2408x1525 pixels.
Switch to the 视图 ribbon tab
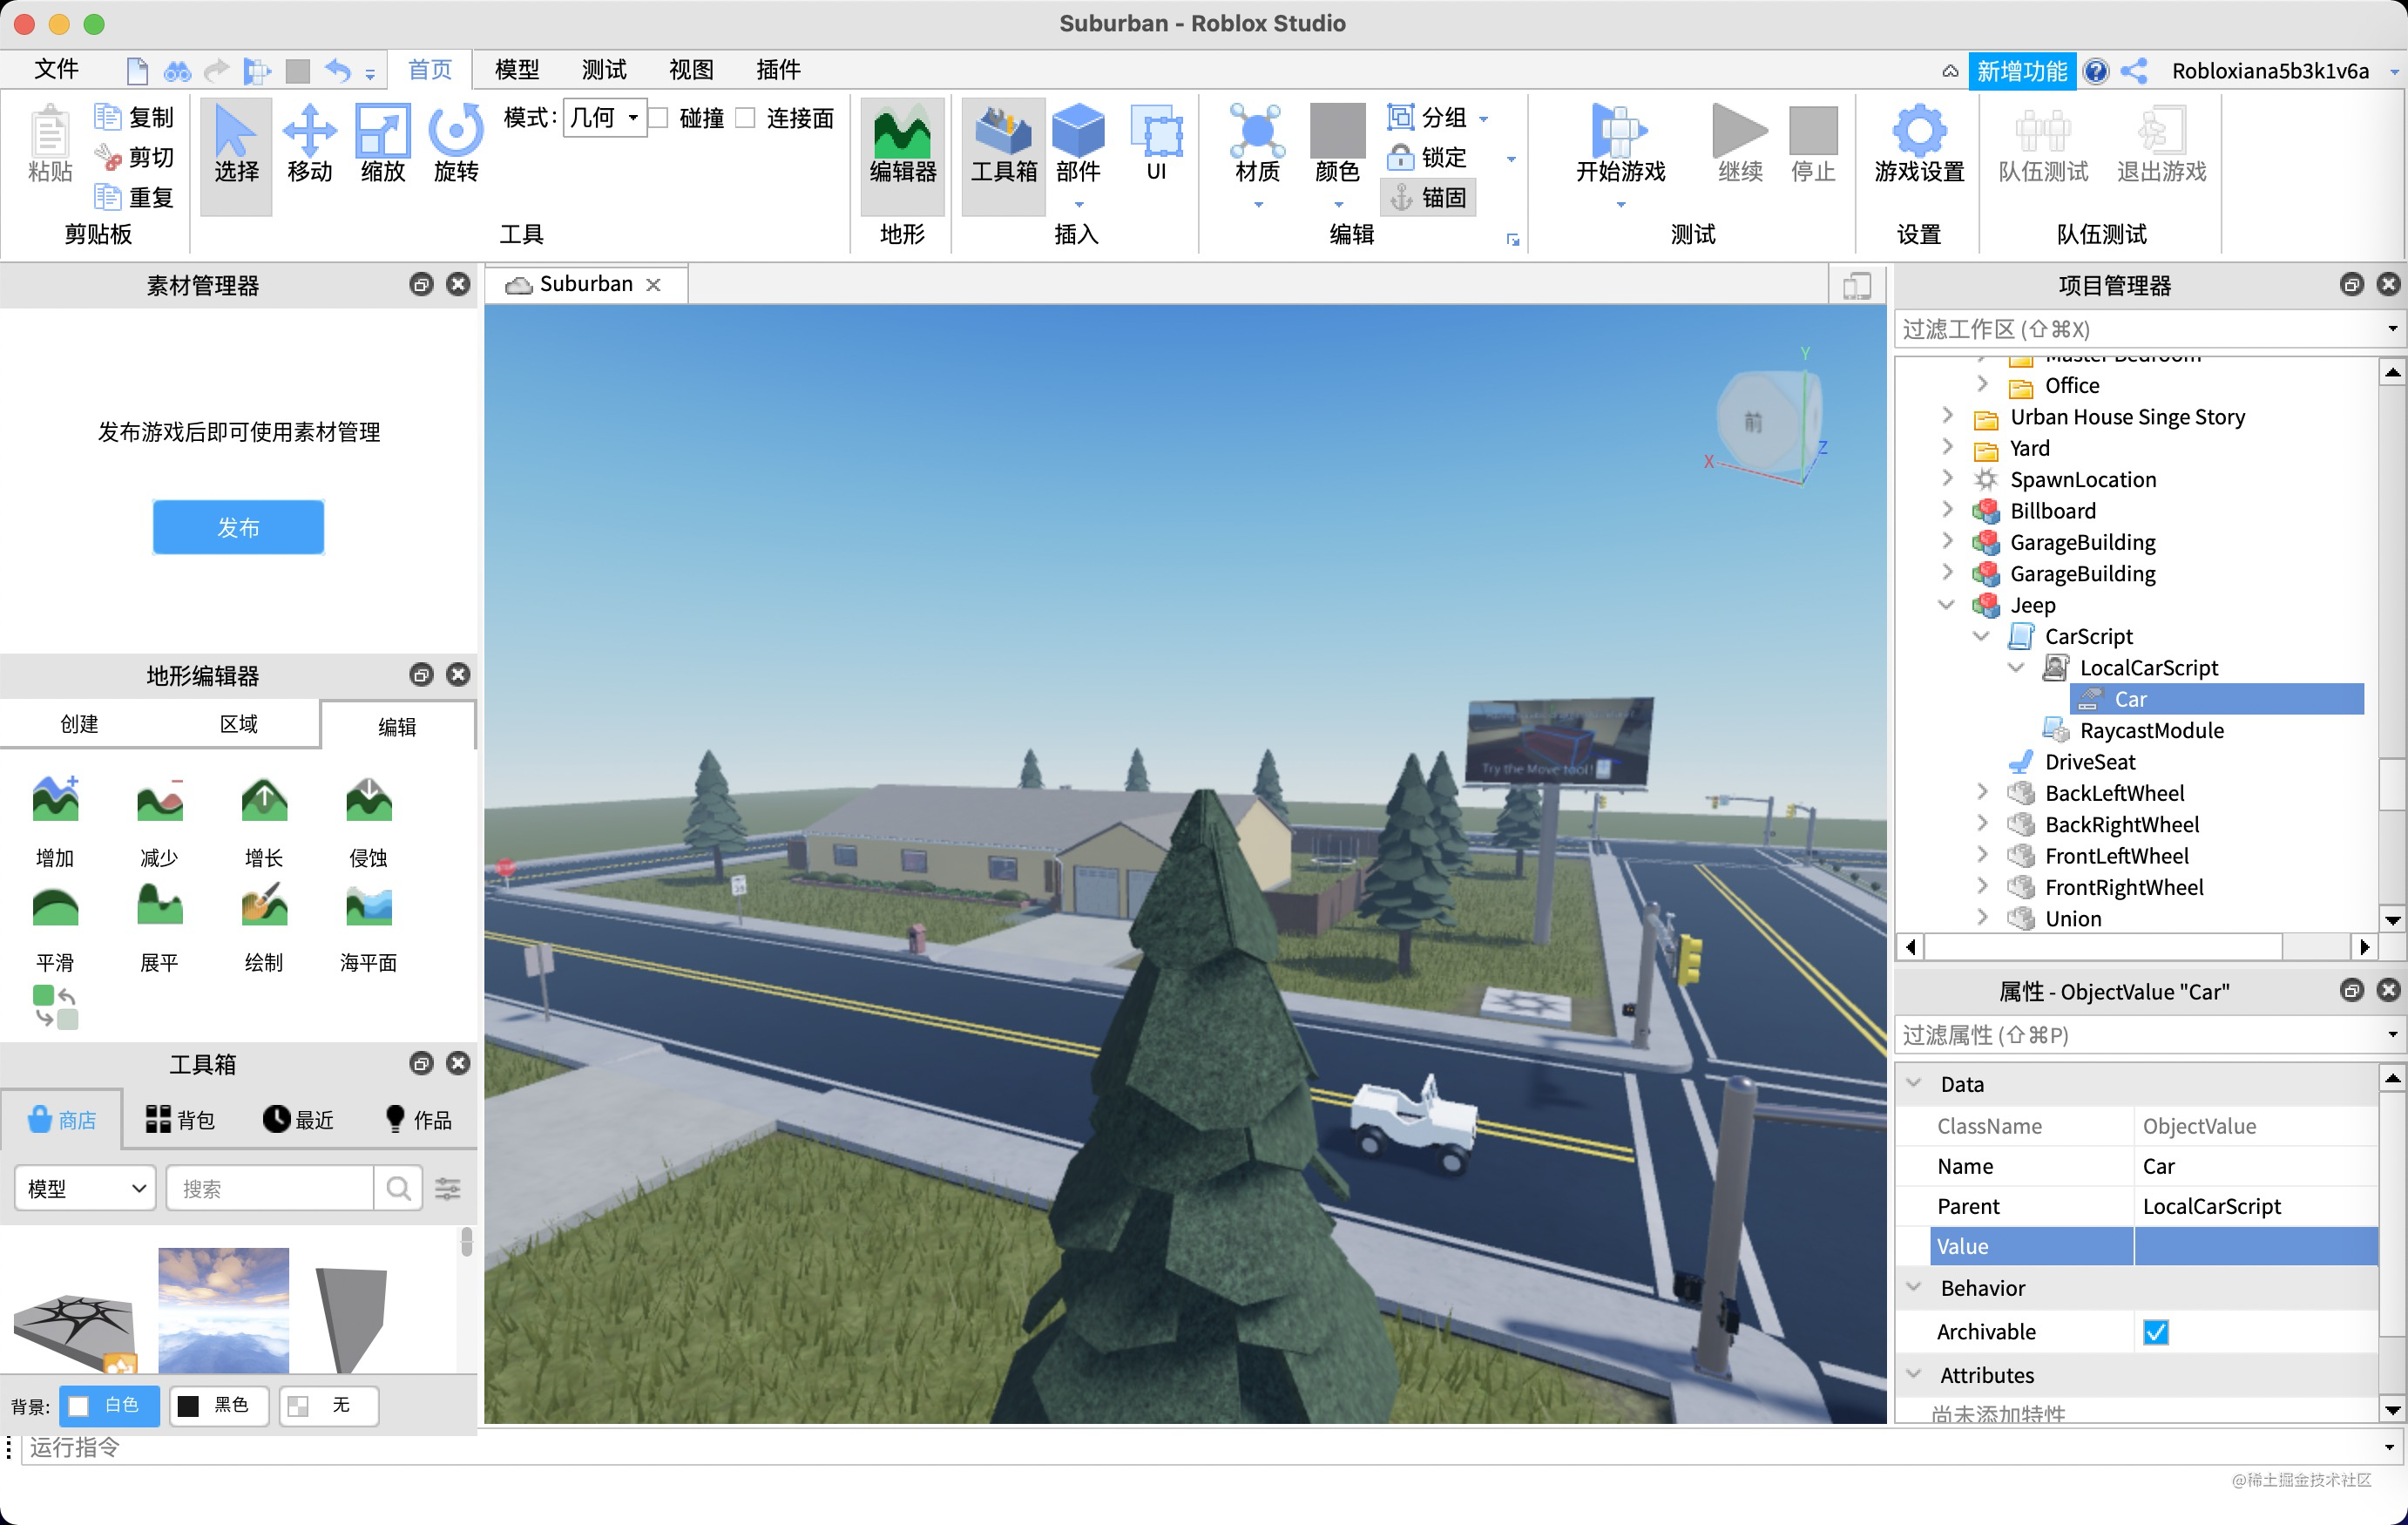690,69
